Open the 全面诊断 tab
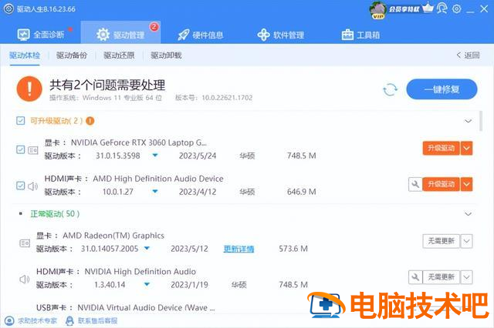 pyautogui.click(x=41, y=34)
